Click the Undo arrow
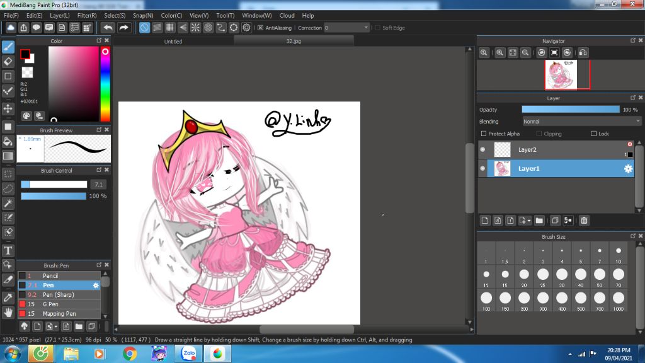The height and width of the screenshot is (363, 645). (x=108, y=28)
